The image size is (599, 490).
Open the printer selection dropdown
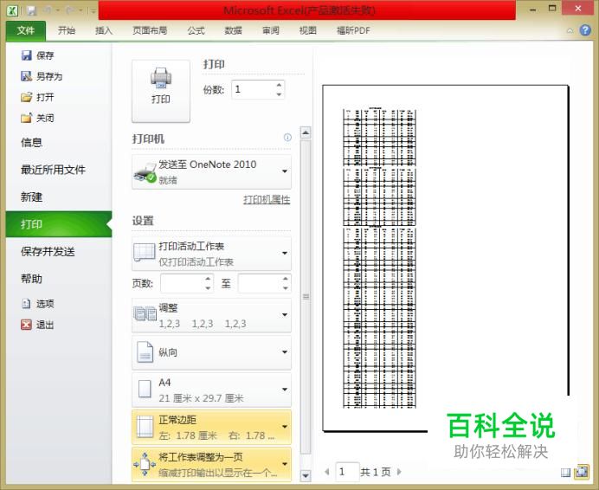pyautogui.click(x=211, y=171)
